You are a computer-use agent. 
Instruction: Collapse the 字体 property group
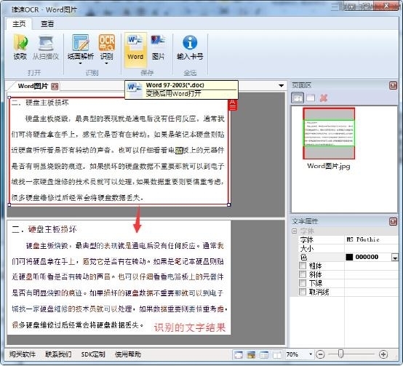click(295, 231)
